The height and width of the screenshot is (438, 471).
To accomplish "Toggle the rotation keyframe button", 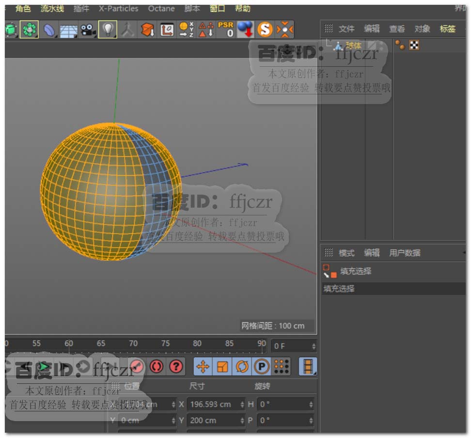I will [242, 366].
